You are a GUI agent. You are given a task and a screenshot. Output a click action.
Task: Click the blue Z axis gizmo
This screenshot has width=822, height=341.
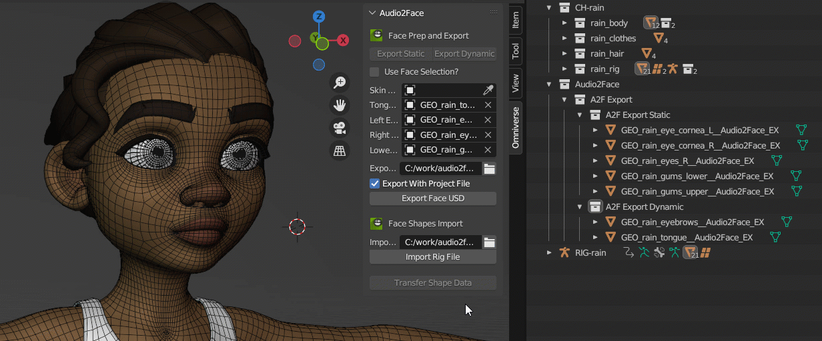320,17
